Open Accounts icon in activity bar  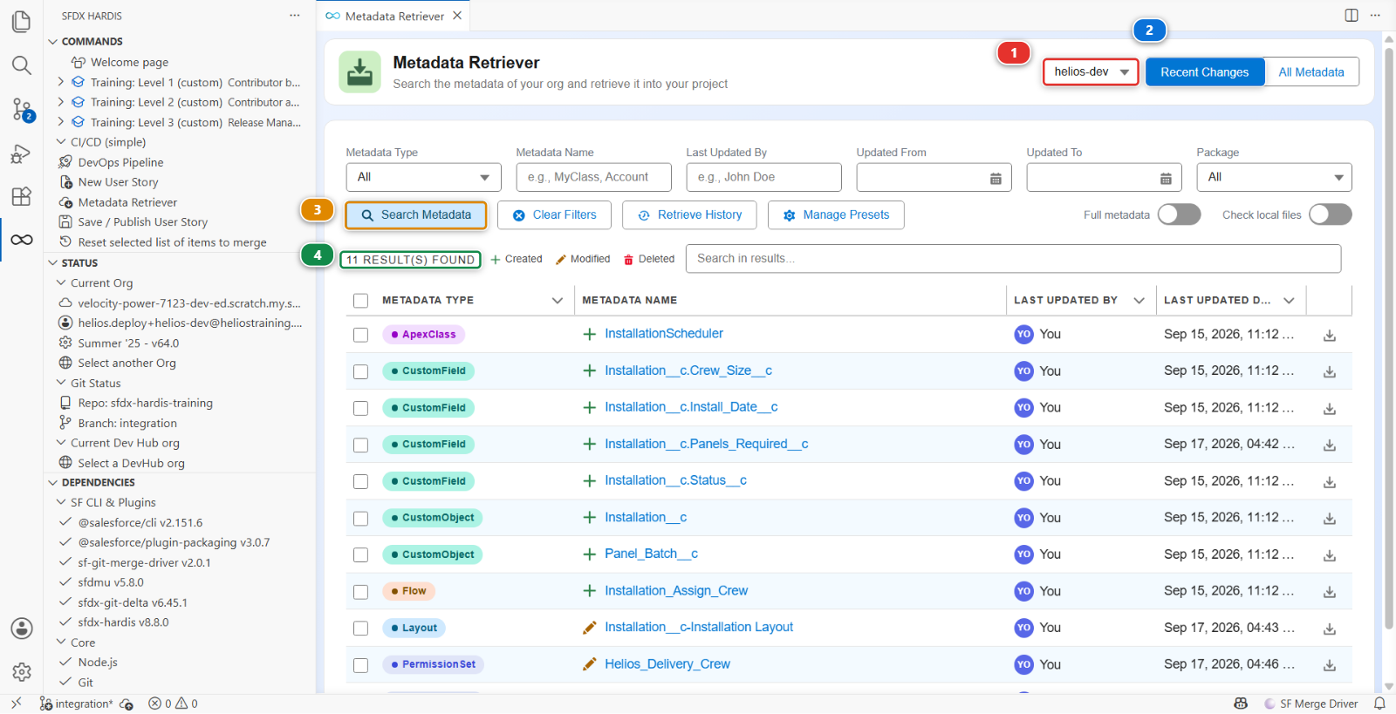point(22,629)
